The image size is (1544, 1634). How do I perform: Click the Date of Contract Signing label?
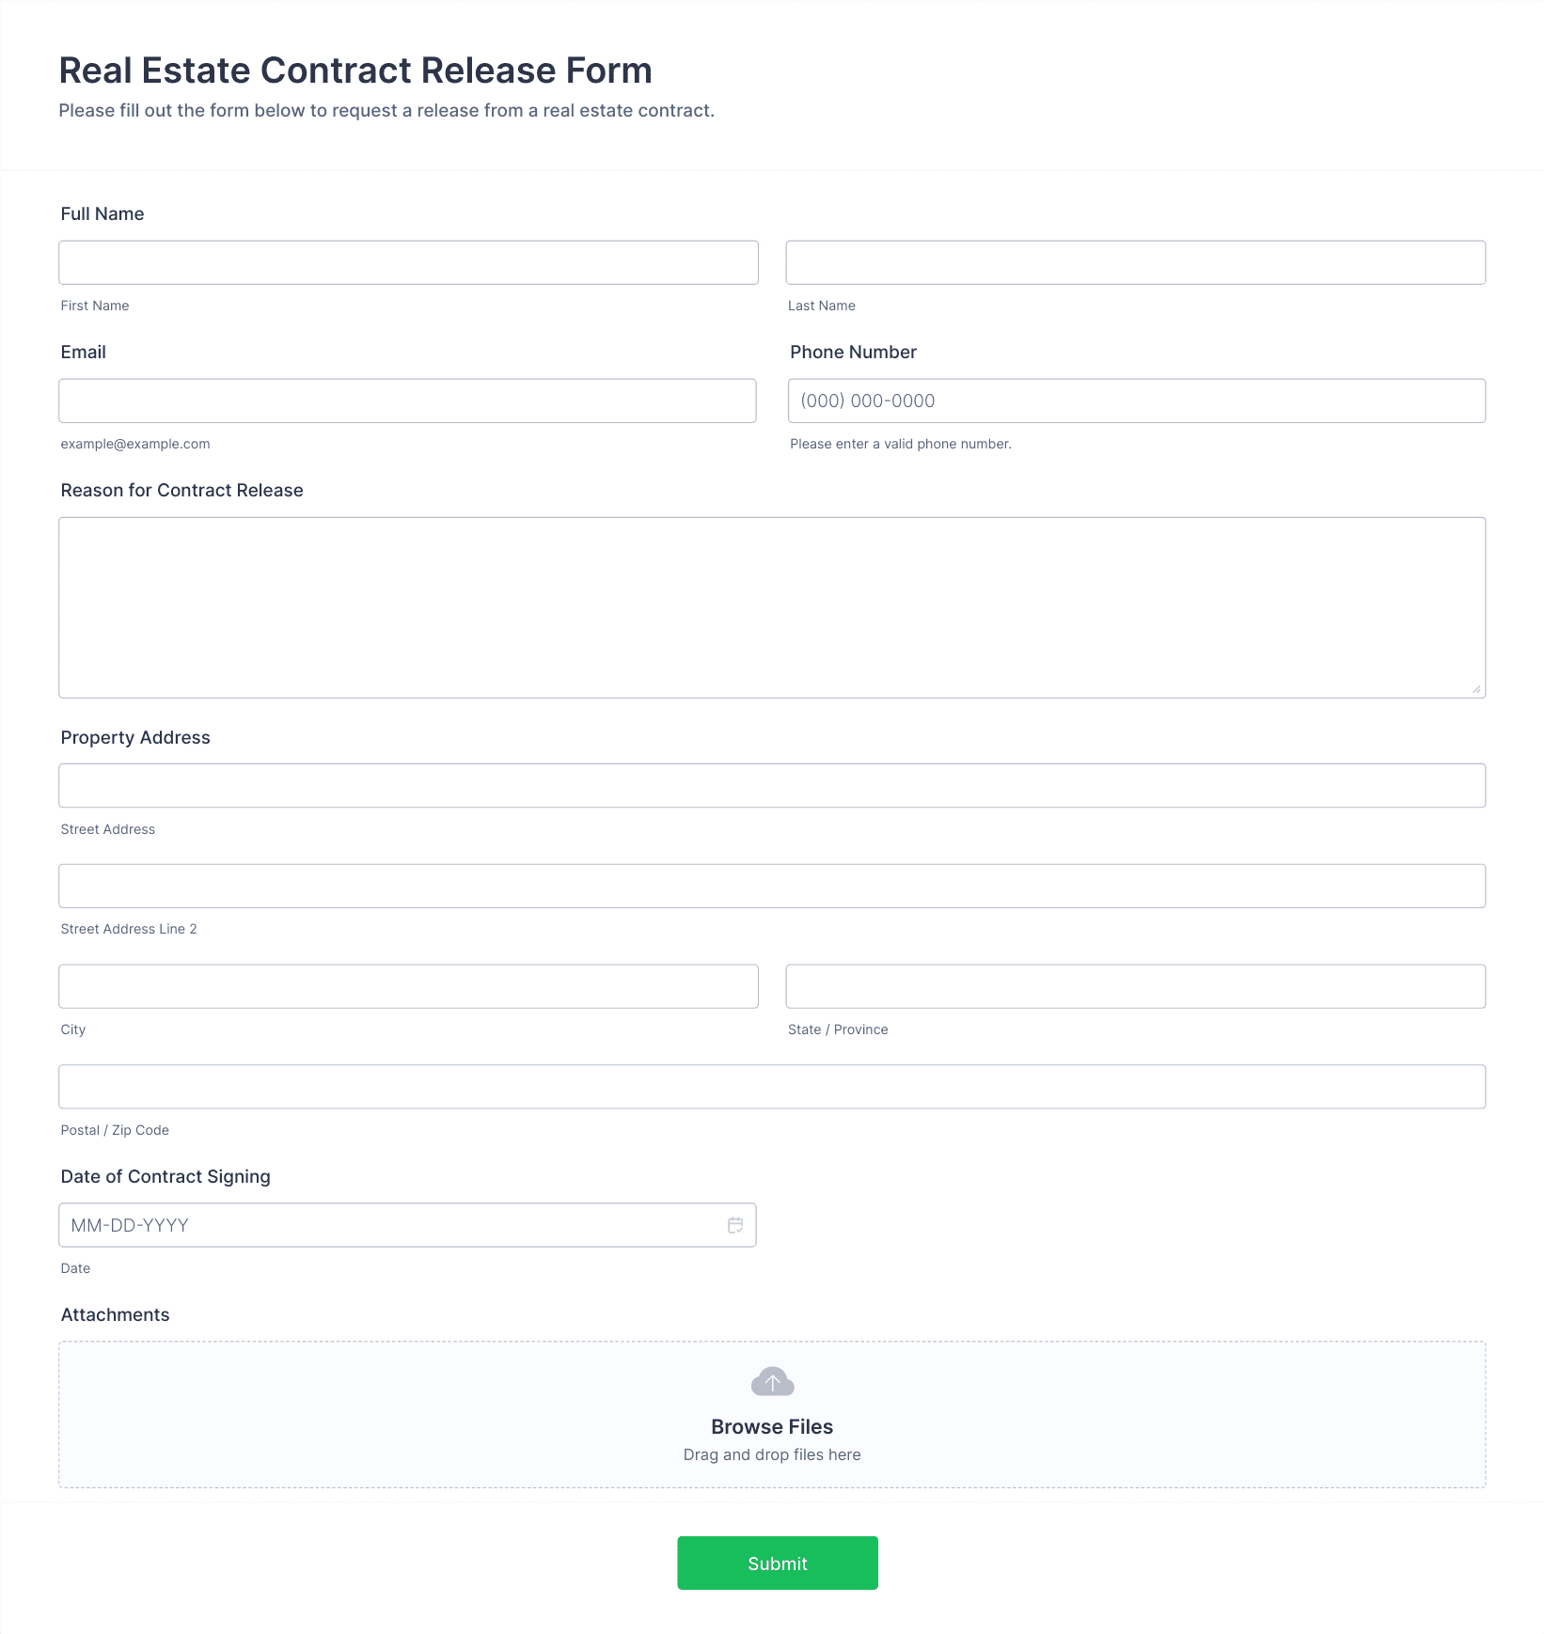tap(165, 1176)
